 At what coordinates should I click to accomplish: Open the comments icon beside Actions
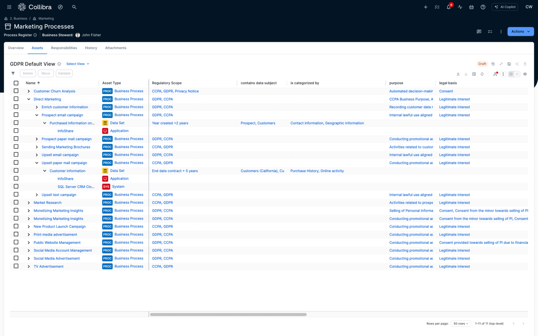479,32
